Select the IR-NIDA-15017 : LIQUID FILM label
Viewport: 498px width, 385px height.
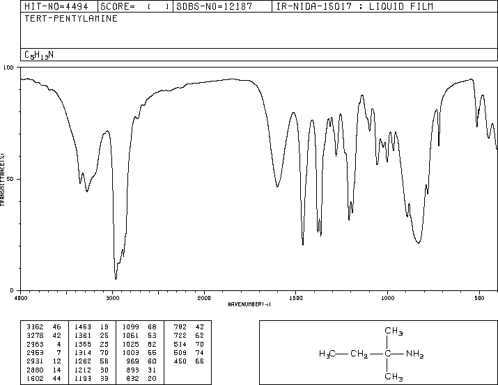pyautogui.click(x=355, y=6)
